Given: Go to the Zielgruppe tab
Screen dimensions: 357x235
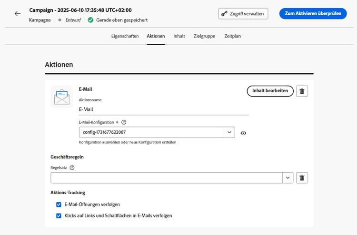Looking at the screenshot, I should [x=205, y=36].
